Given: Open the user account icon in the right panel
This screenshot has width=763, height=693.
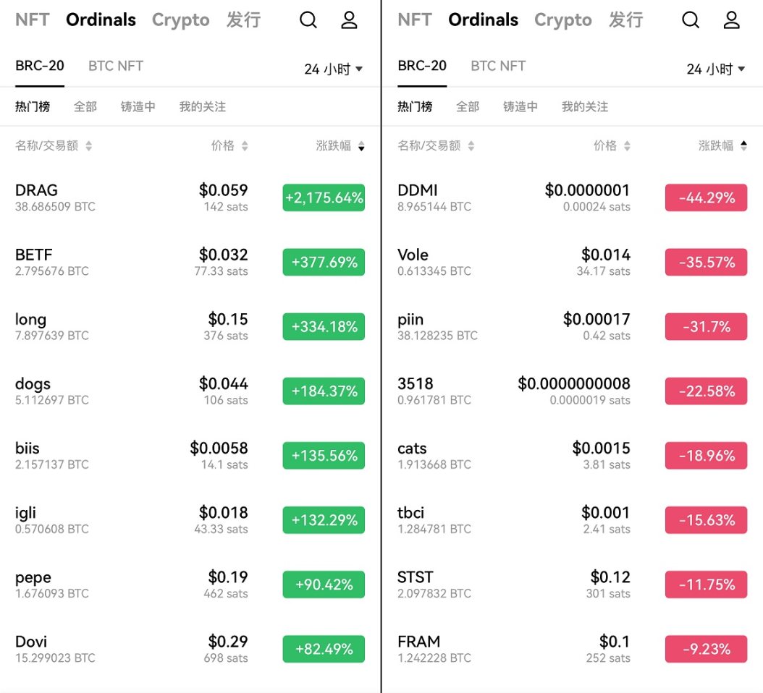Looking at the screenshot, I should (732, 20).
